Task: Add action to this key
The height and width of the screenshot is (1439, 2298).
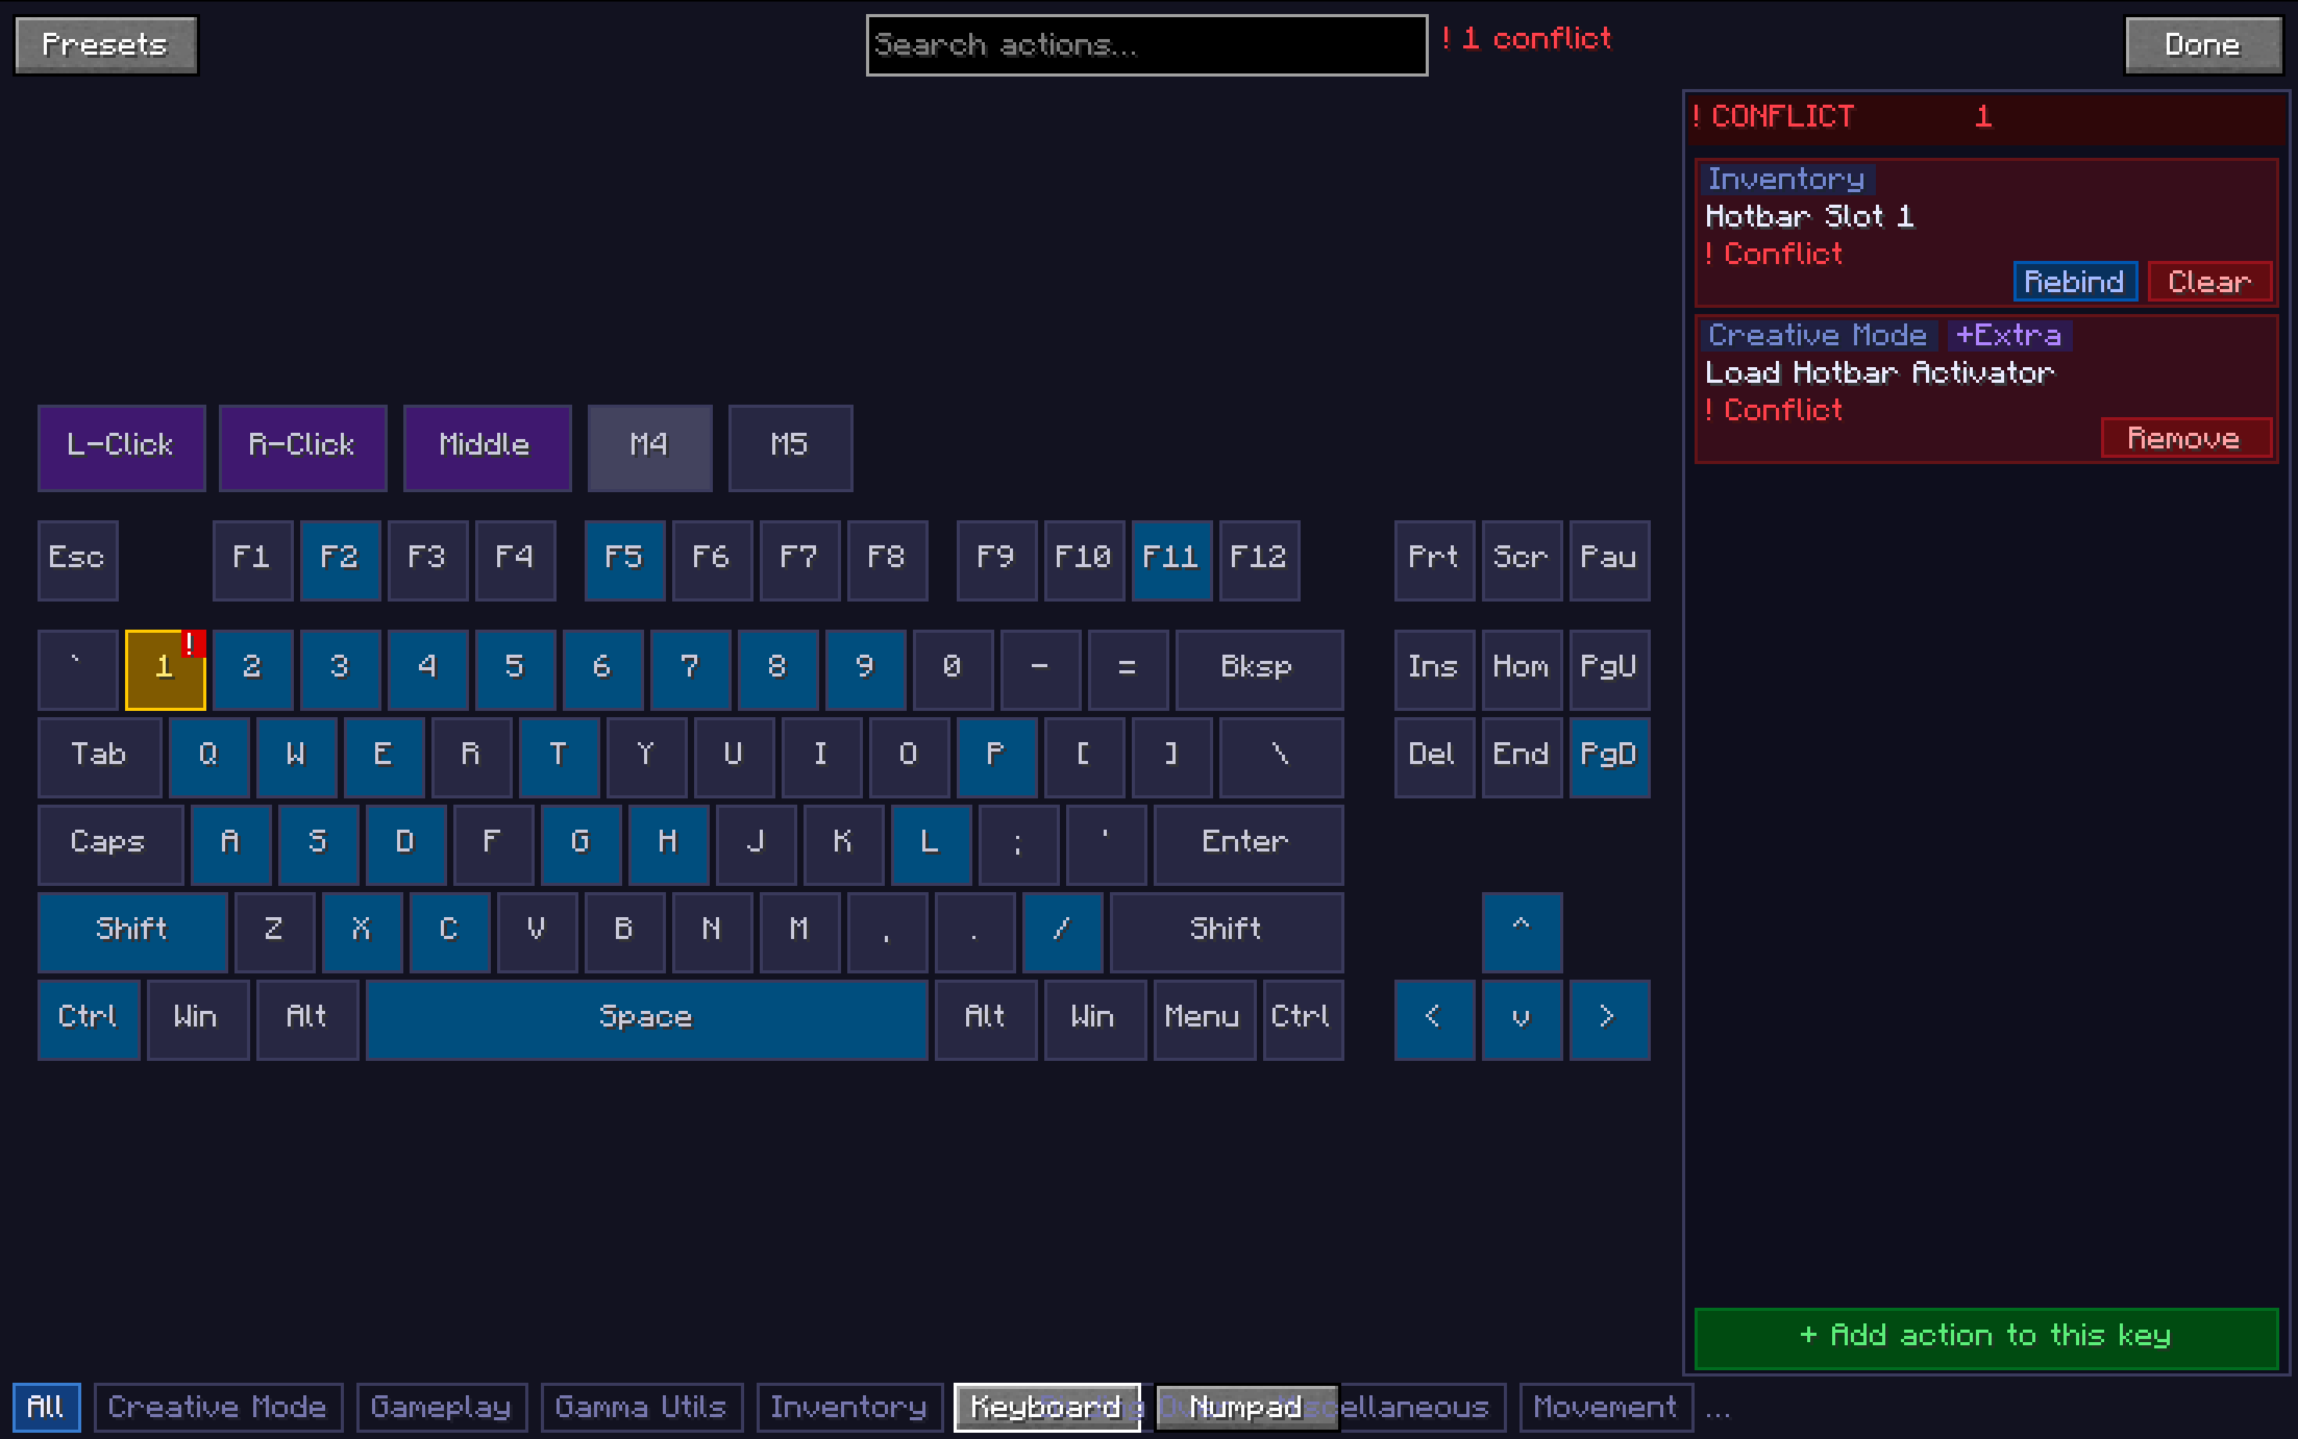Action: tap(1986, 1337)
